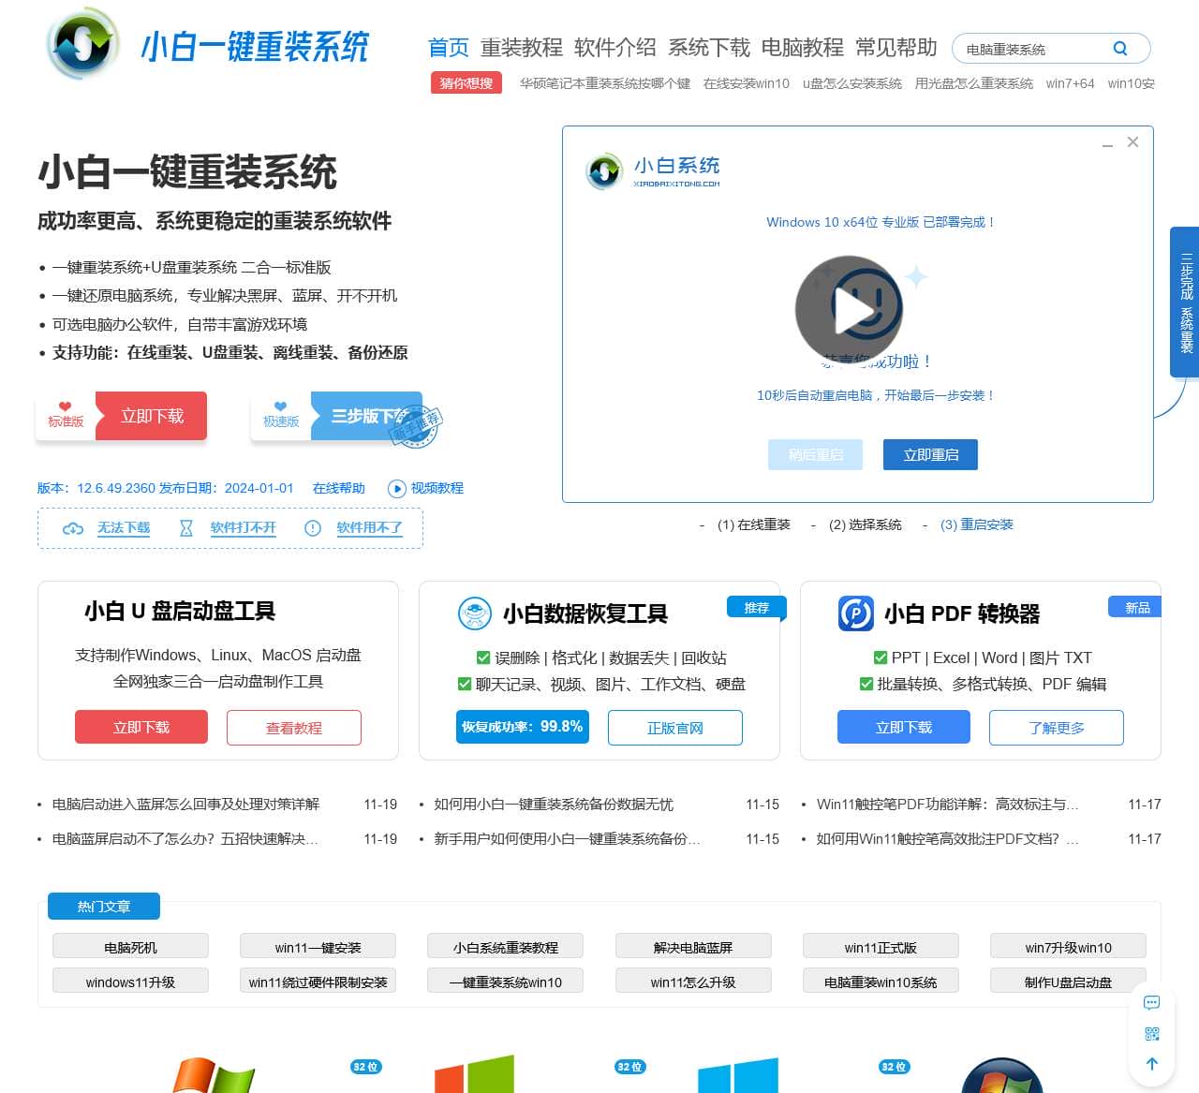This screenshot has height=1093, width=1199.
Task: Open chat message icon in floating sidebar
Action: pos(1152,1003)
